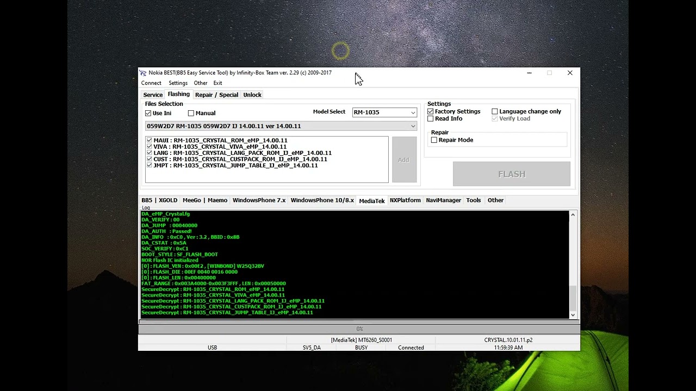The image size is (696, 391).
Task: Uncheck the JMPT jump table checkbox
Action: tap(149, 165)
